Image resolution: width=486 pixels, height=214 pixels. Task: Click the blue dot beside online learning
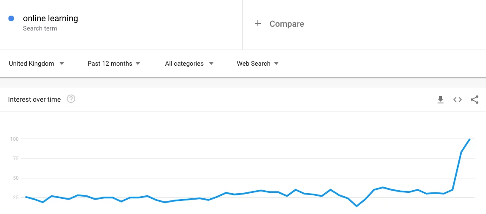coord(11,18)
